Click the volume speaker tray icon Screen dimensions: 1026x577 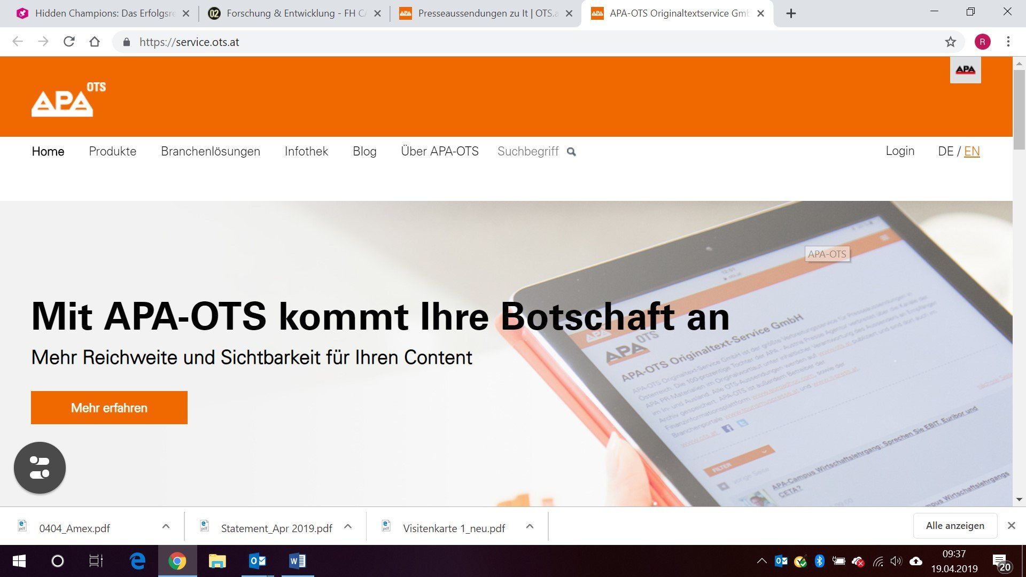tap(896, 562)
